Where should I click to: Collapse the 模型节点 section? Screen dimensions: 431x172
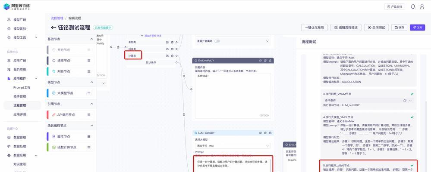[92, 82]
